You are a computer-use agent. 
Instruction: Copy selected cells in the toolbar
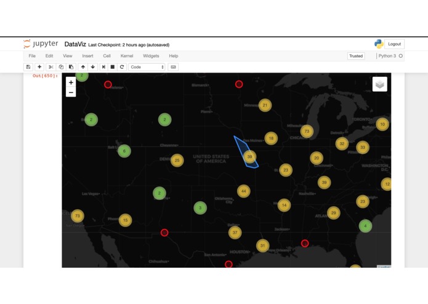(61, 67)
